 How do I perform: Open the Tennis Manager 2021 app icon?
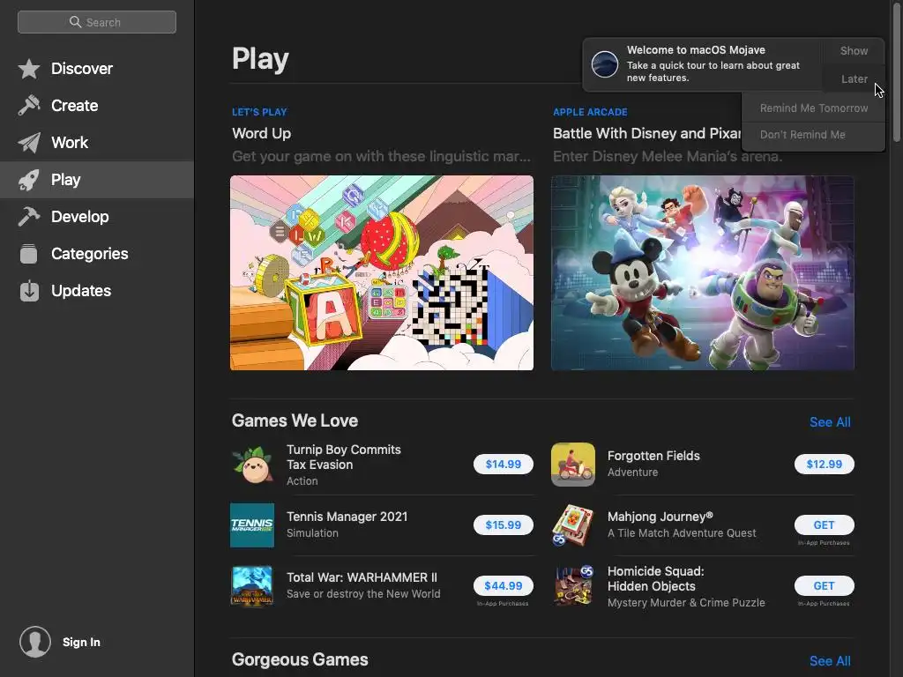pyautogui.click(x=252, y=525)
